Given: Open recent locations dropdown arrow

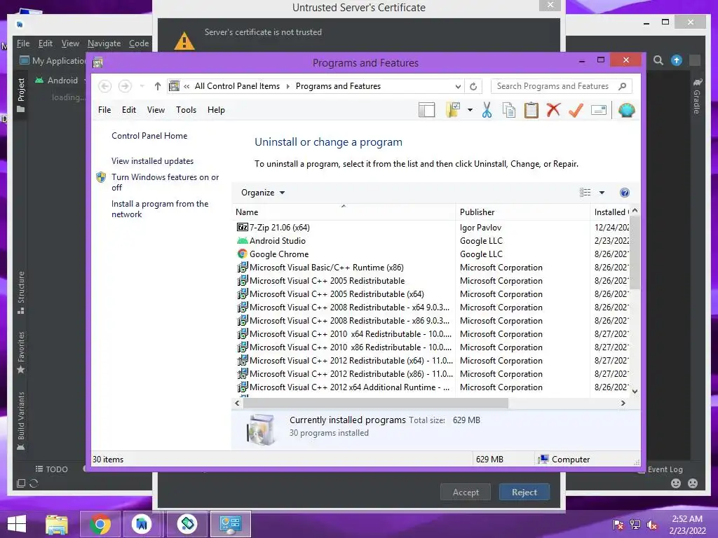Looking at the screenshot, I should [x=142, y=86].
